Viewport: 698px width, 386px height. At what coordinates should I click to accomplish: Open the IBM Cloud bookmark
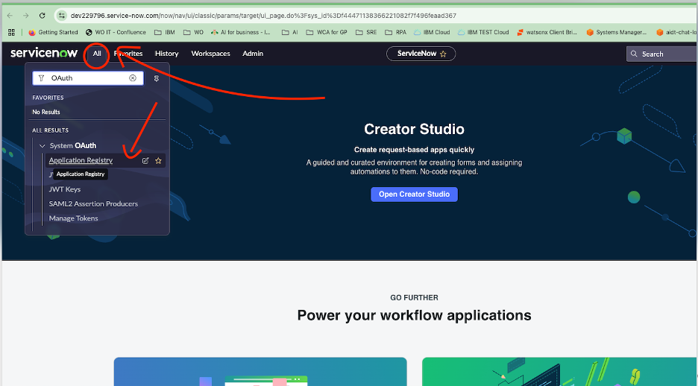pos(432,33)
